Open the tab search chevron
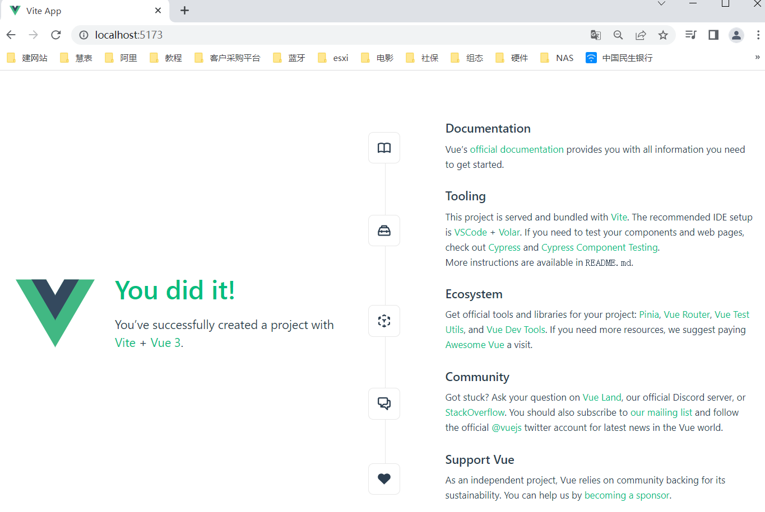This screenshot has width=765, height=512. [x=661, y=4]
